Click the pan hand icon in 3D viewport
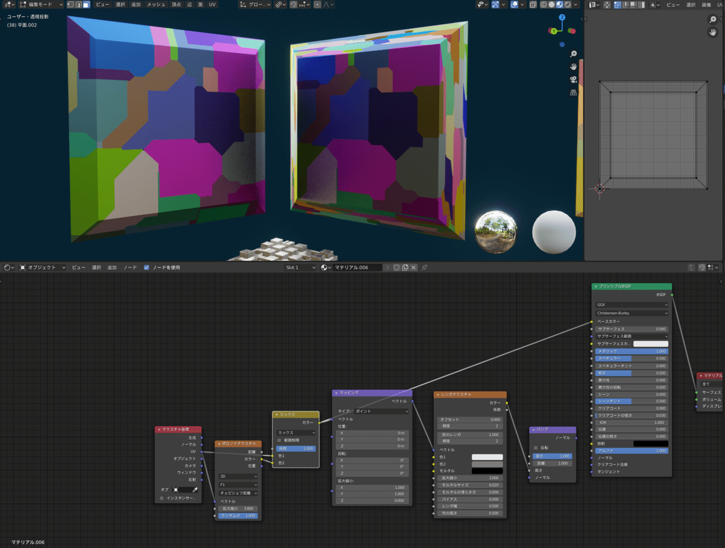Viewport: 725px width, 548px height. click(x=573, y=66)
